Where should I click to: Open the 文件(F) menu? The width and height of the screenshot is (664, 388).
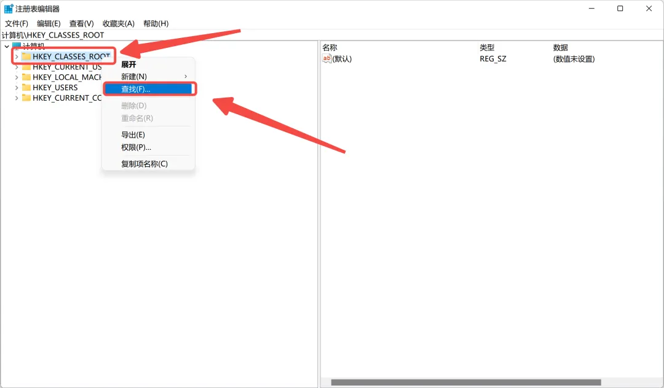(x=17, y=24)
